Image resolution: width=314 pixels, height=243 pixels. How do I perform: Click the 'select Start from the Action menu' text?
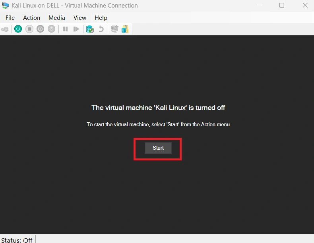click(191, 124)
